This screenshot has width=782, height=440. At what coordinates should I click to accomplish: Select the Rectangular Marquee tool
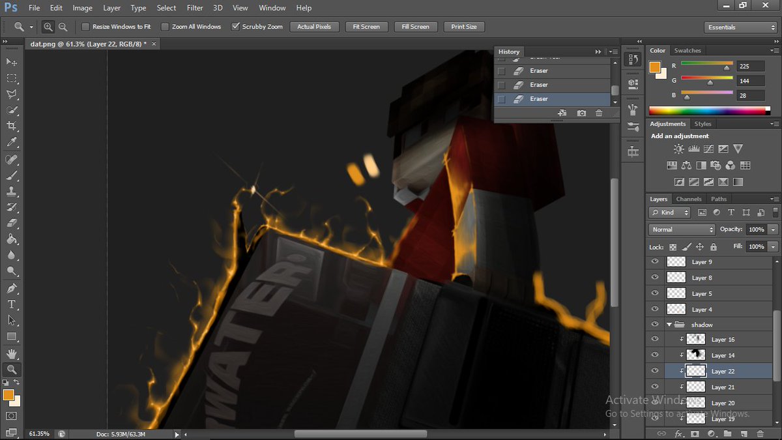(x=12, y=78)
